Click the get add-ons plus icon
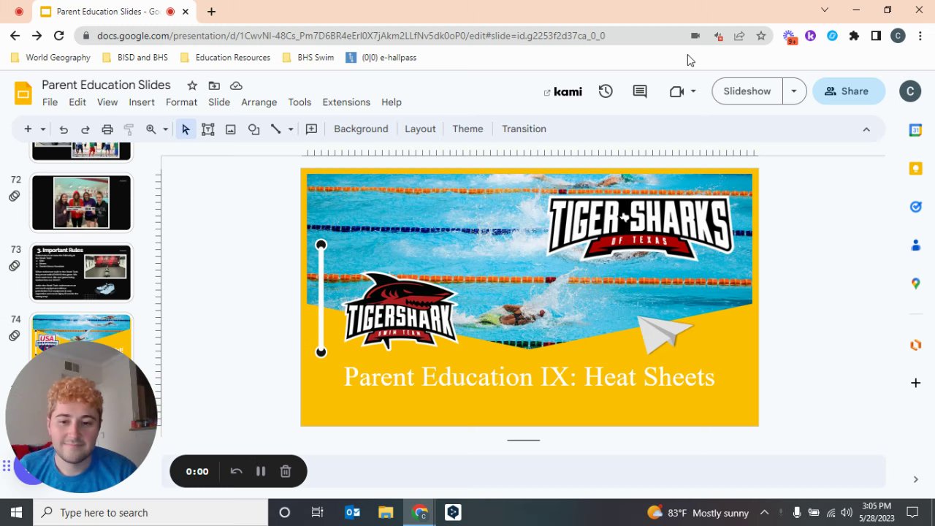The height and width of the screenshot is (526, 935). 915,383
